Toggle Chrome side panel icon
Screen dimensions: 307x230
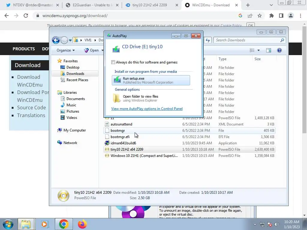click(281, 16)
